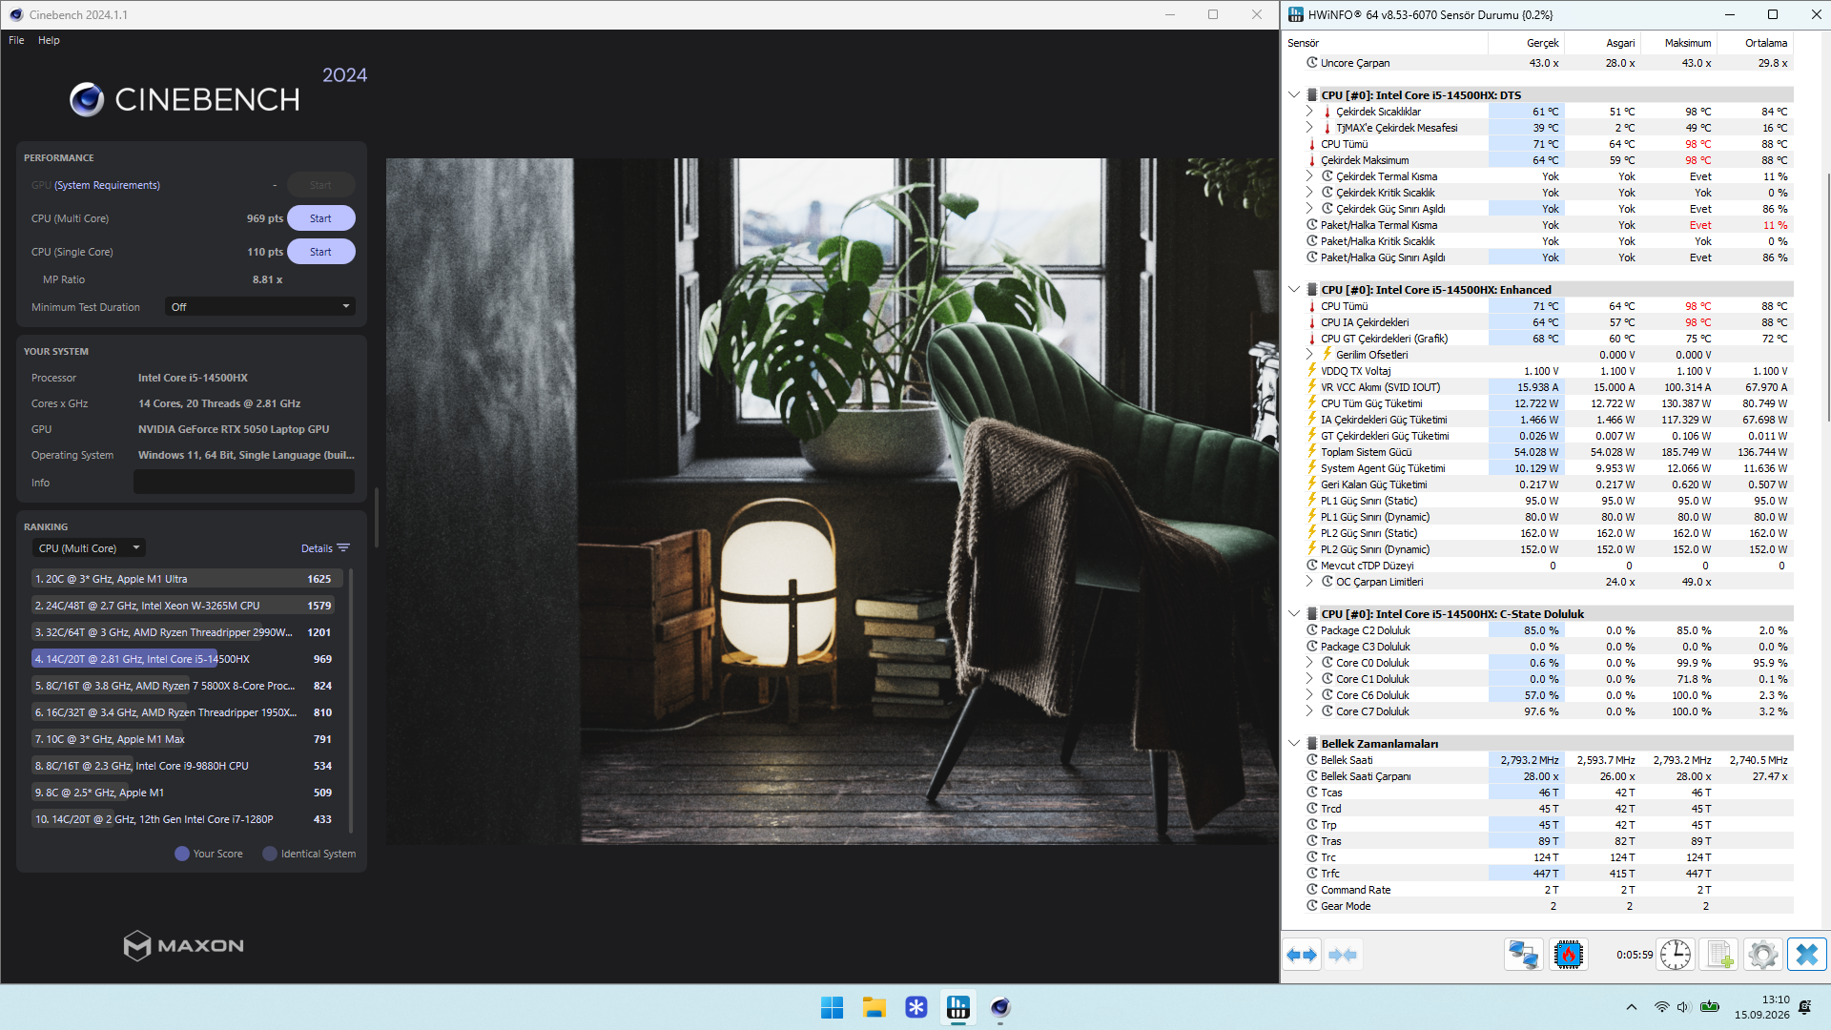Click HWiNFO shrink columns arrows button
This screenshot has height=1030, width=1831.
click(1343, 955)
